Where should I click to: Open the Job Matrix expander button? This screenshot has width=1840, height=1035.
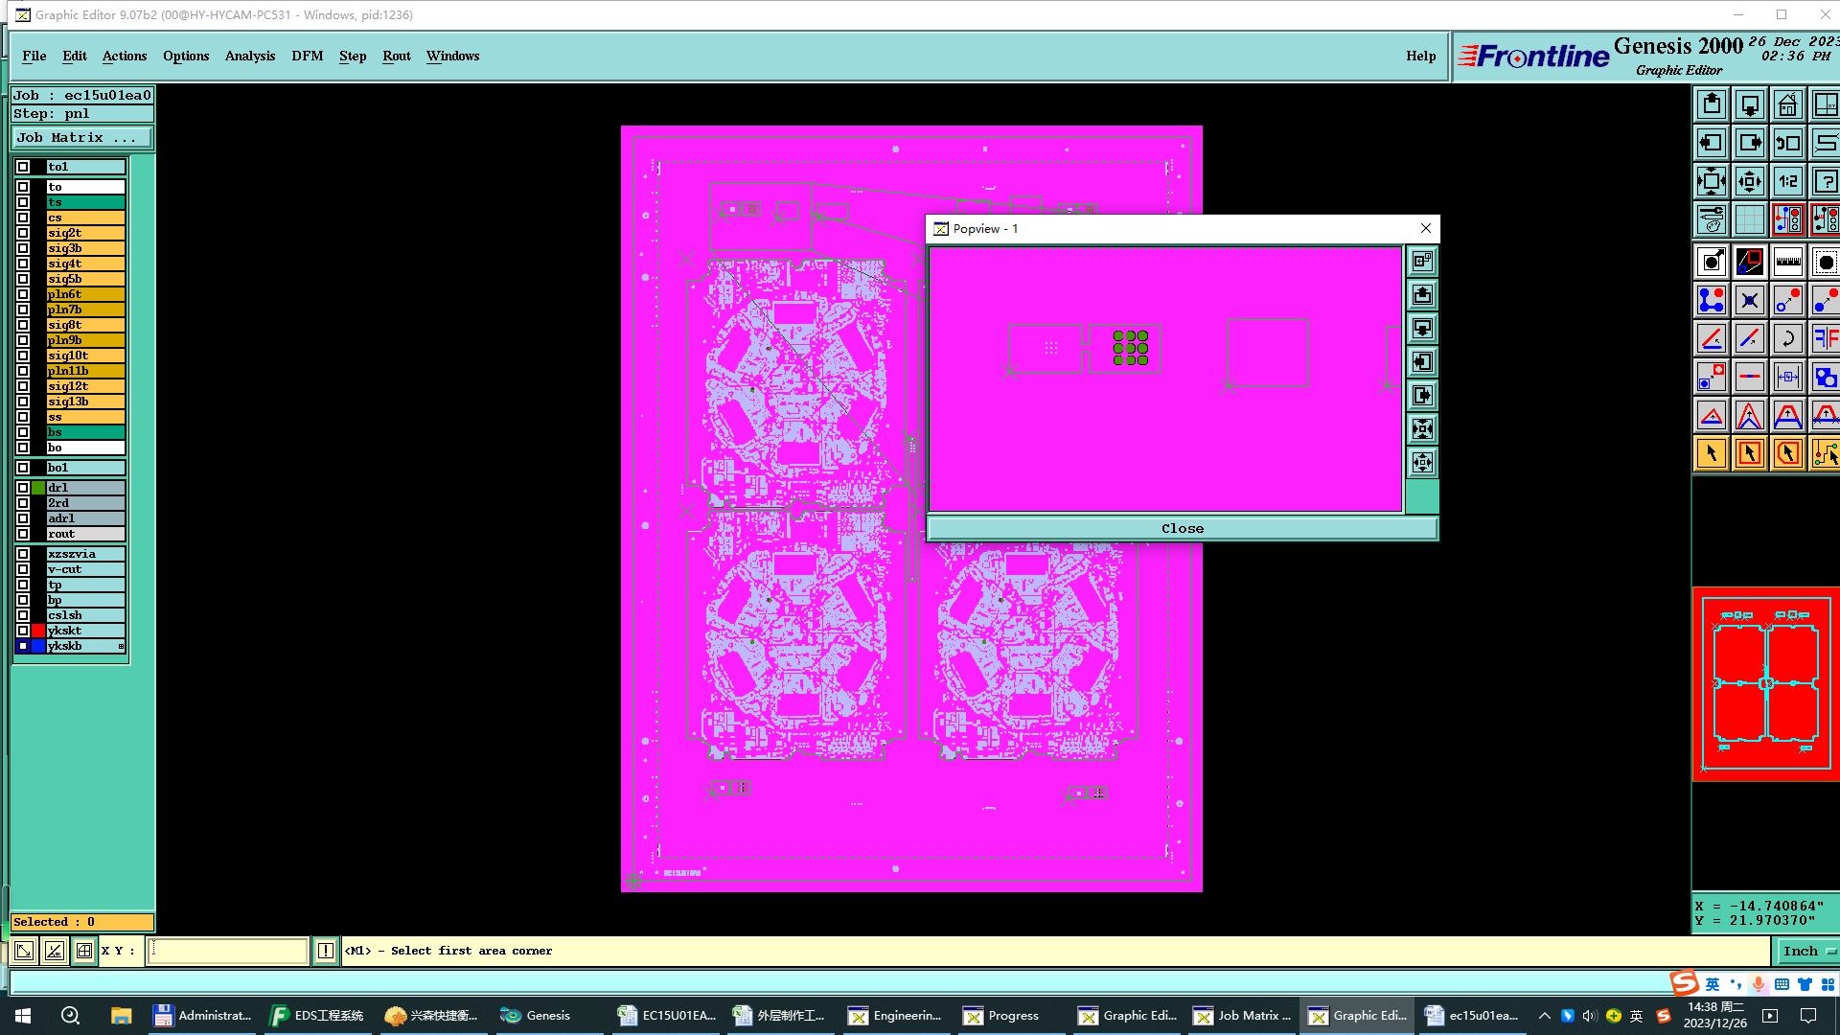(x=81, y=138)
